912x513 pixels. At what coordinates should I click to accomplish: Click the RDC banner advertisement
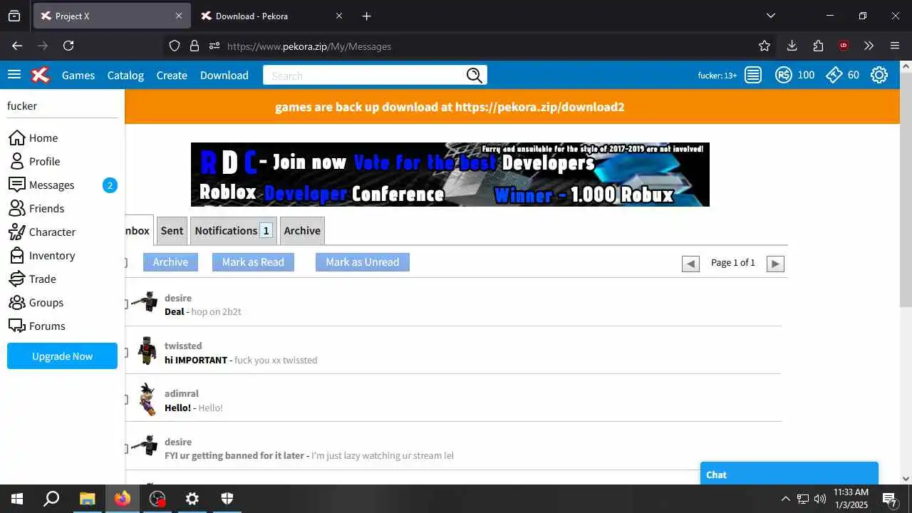[x=450, y=175]
